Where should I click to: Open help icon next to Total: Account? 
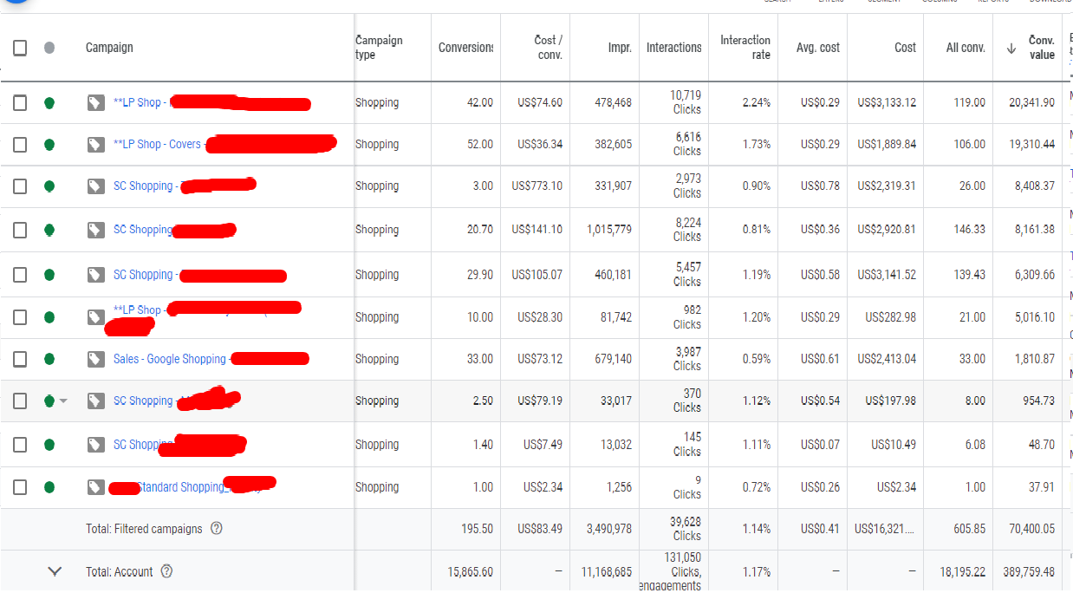click(167, 571)
